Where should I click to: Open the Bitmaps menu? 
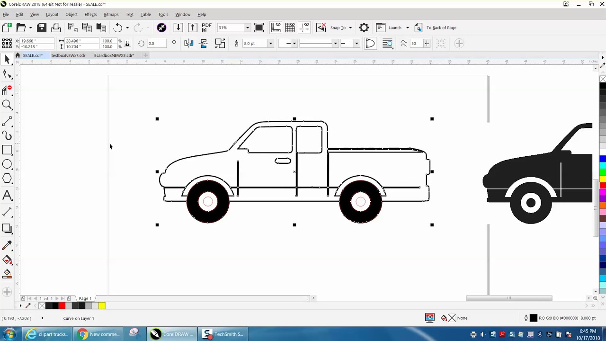[111, 14]
